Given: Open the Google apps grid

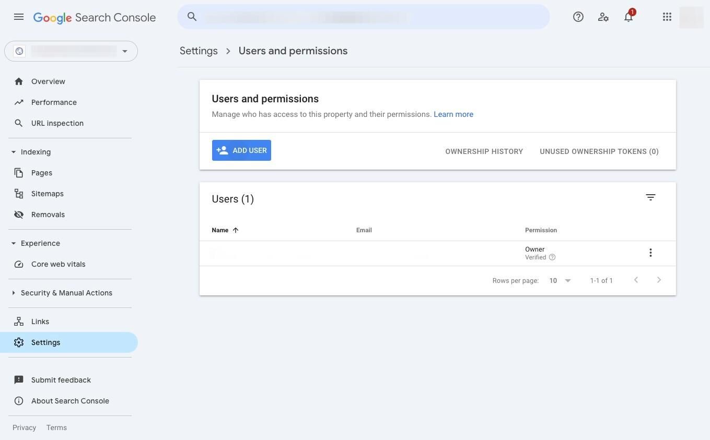Looking at the screenshot, I should tap(667, 17).
